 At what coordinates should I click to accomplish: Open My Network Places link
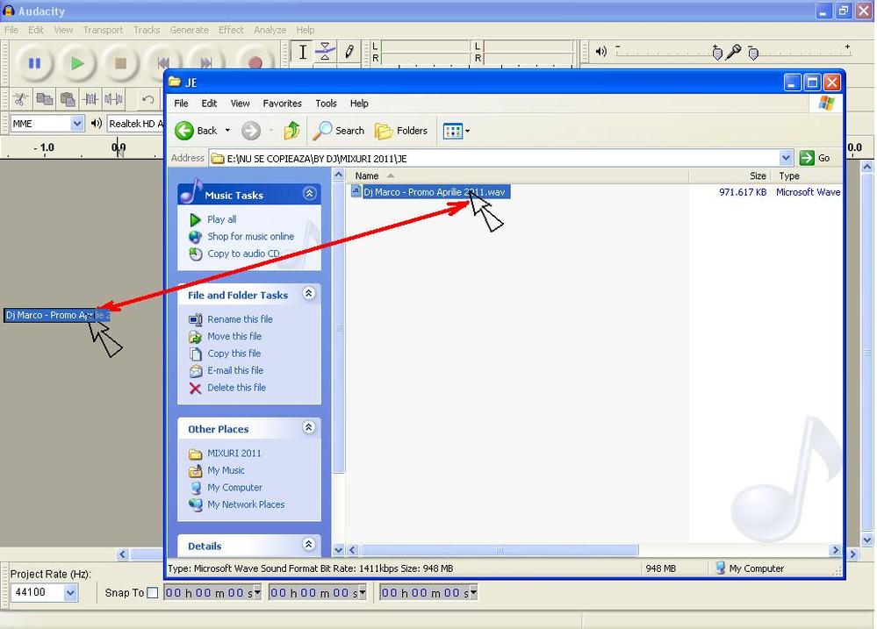[246, 504]
